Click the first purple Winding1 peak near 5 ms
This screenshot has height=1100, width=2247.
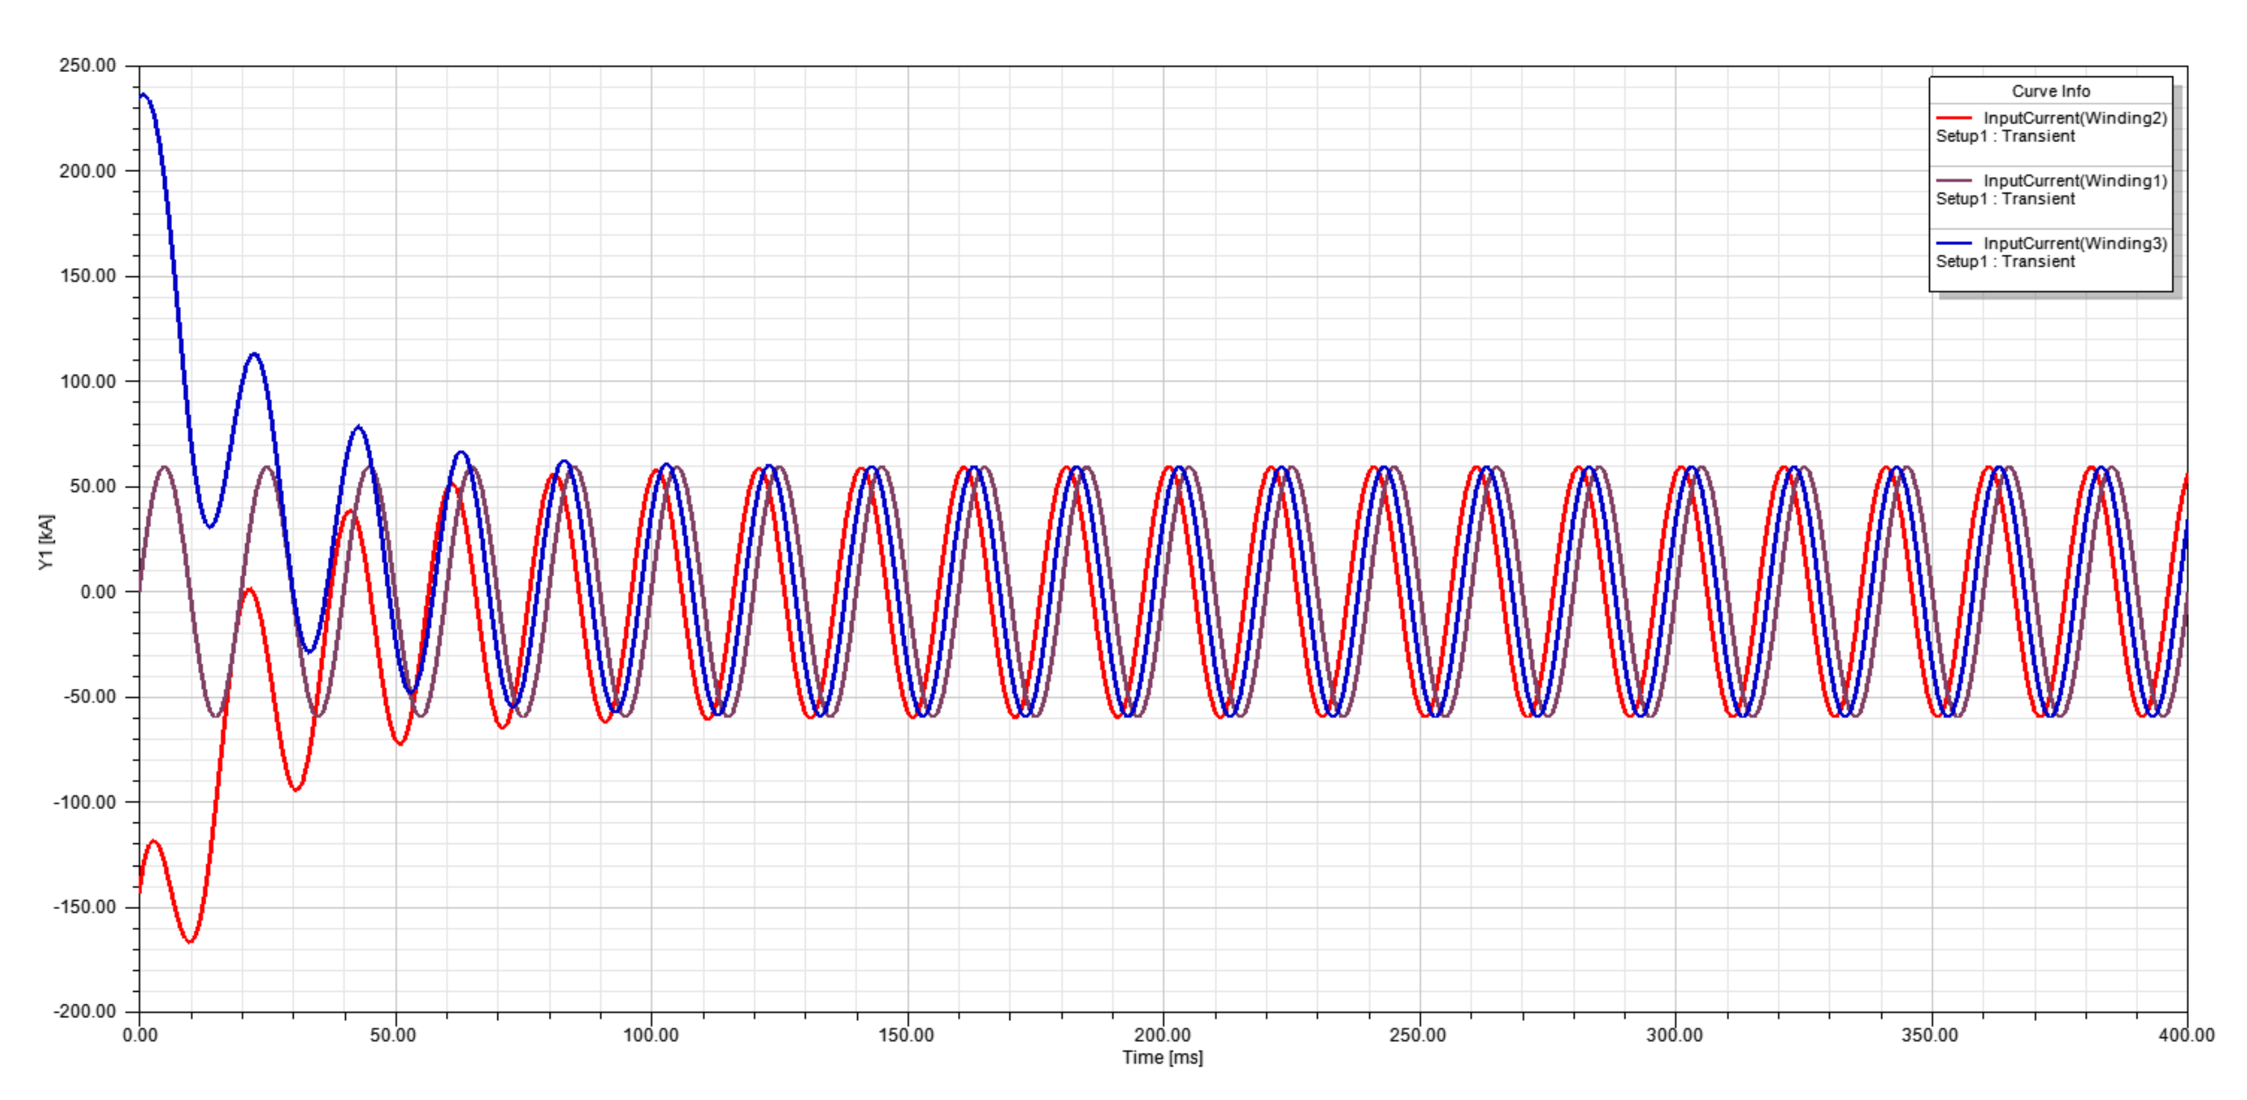pyautogui.click(x=164, y=468)
